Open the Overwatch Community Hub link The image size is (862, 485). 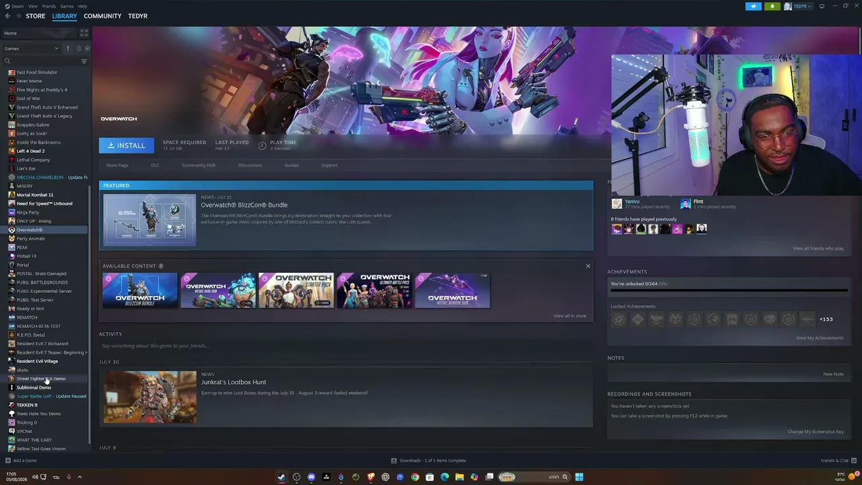[x=199, y=165]
